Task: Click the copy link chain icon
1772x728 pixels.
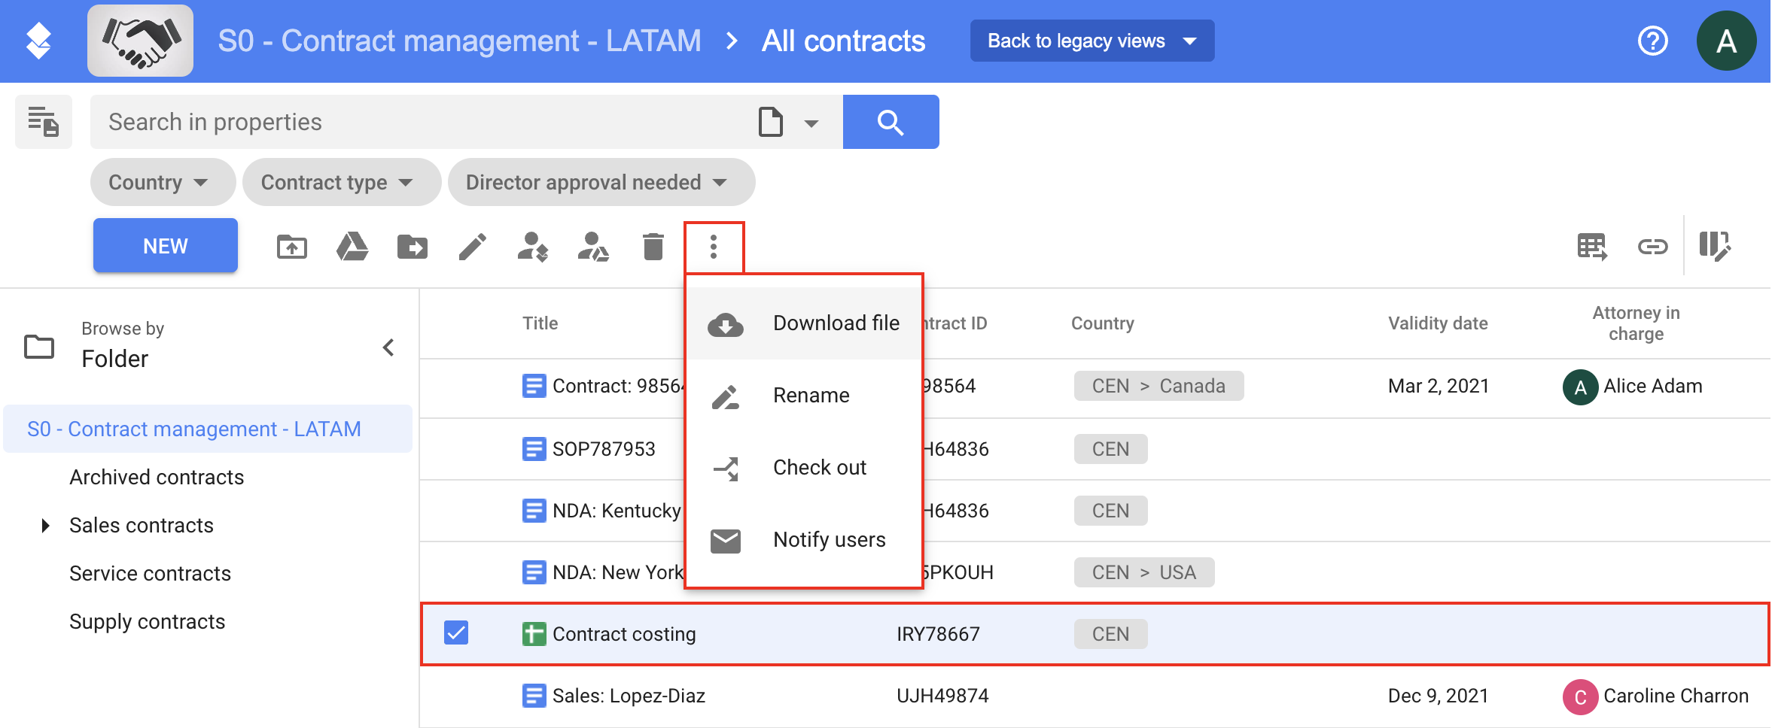Action: click(1652, 247)
